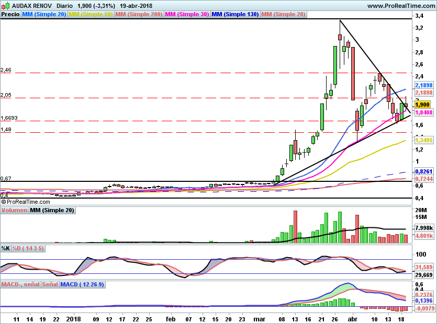Click the MACD-, señal histogram label

pos(20,285)
